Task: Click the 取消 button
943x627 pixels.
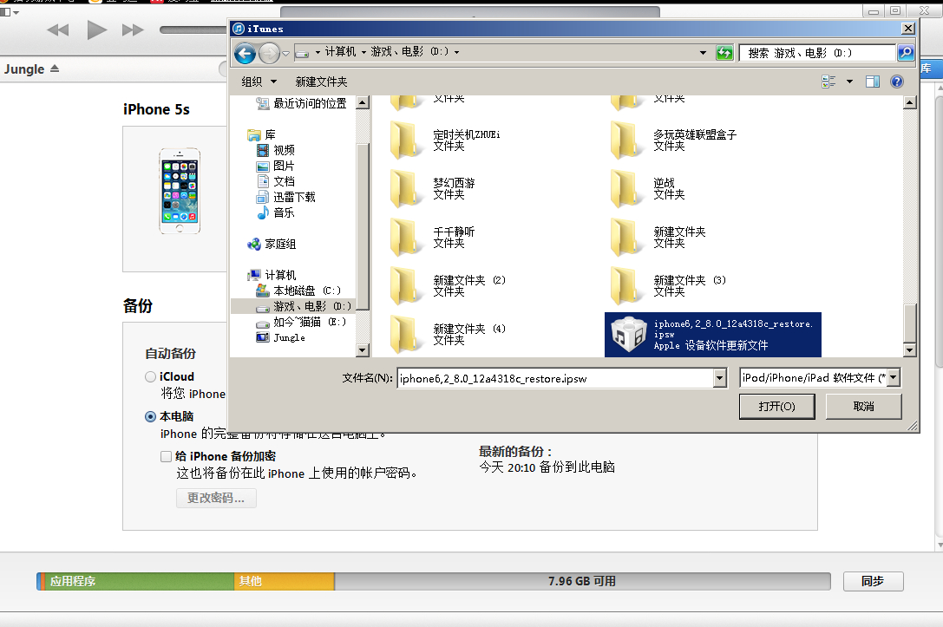Action: pyautogui.click(x=863, y=407)
